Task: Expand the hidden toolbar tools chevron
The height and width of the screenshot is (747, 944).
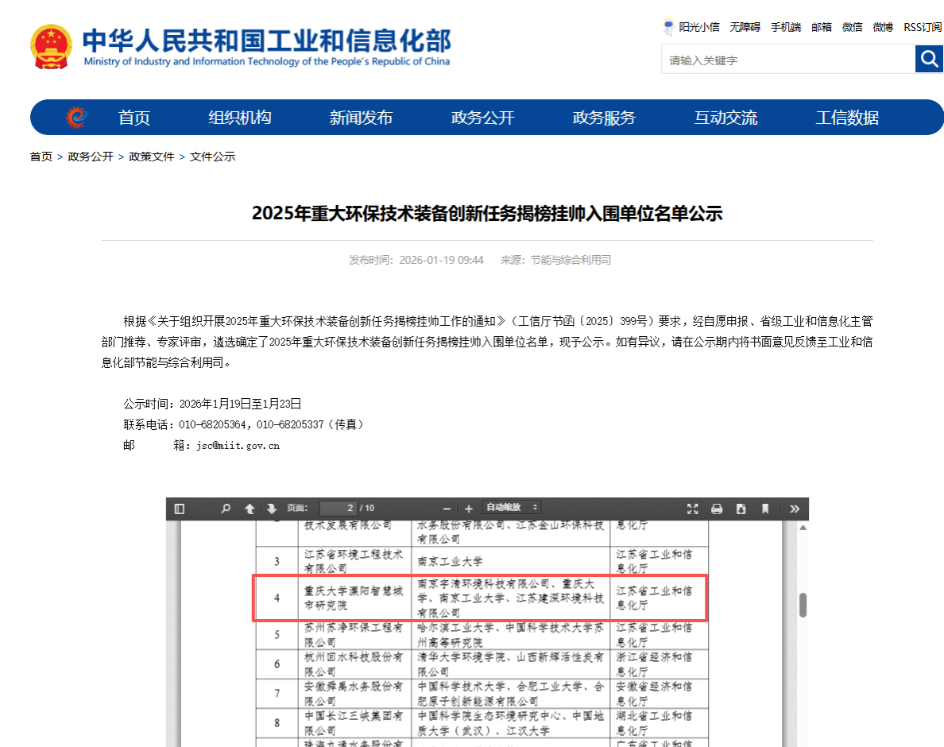Action: pos(795,509)
